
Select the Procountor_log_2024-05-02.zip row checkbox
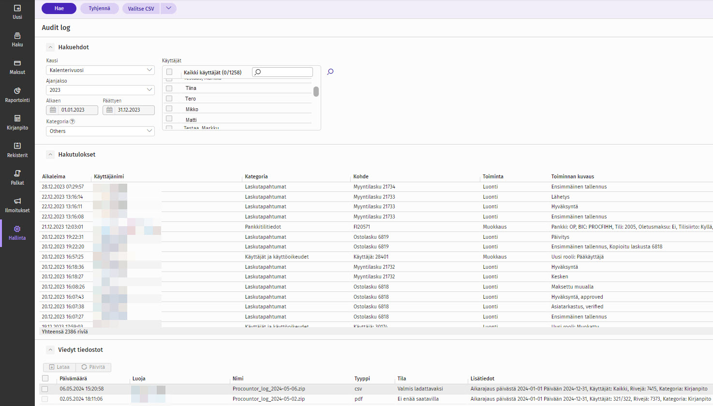[45, 399]
